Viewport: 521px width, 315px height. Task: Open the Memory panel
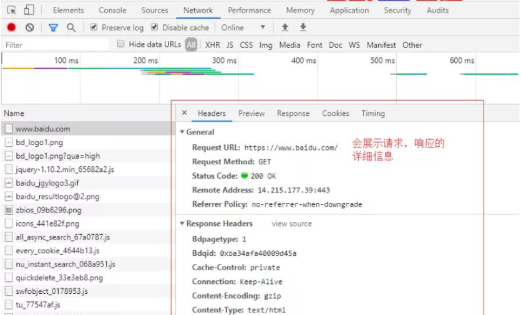point(300,11)
